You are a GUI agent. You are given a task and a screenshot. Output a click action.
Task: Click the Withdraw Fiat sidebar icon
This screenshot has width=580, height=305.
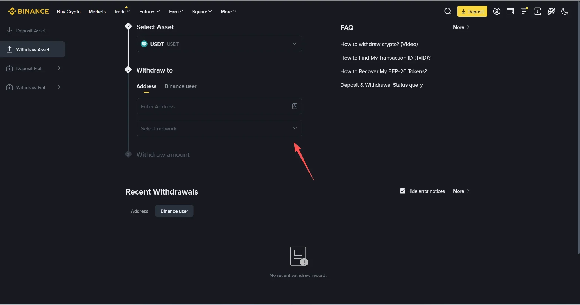click(x=9, y=87)
